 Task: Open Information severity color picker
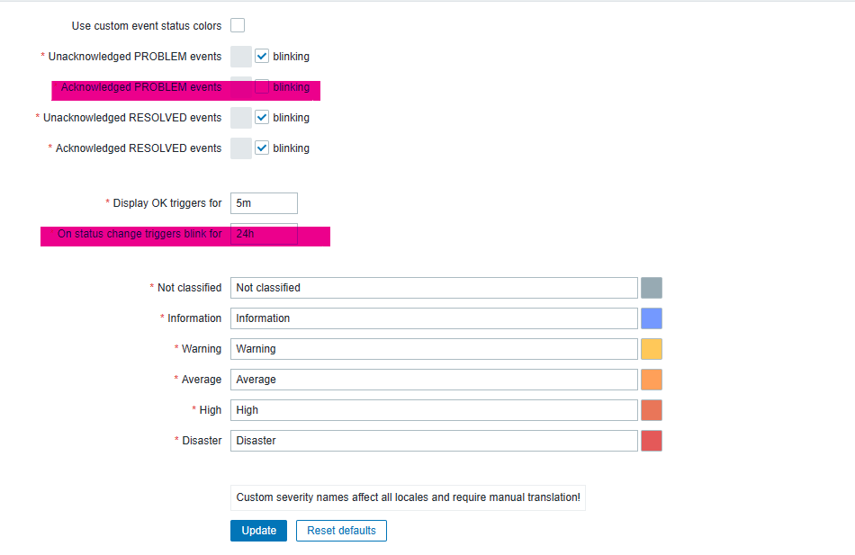click(x=652, y=318)
